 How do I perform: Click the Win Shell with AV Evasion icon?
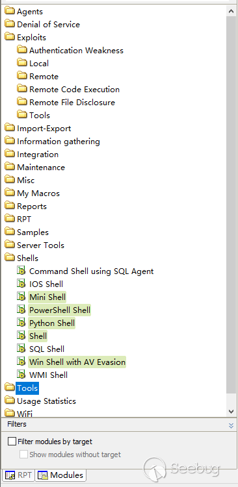(x=21, y=362)
